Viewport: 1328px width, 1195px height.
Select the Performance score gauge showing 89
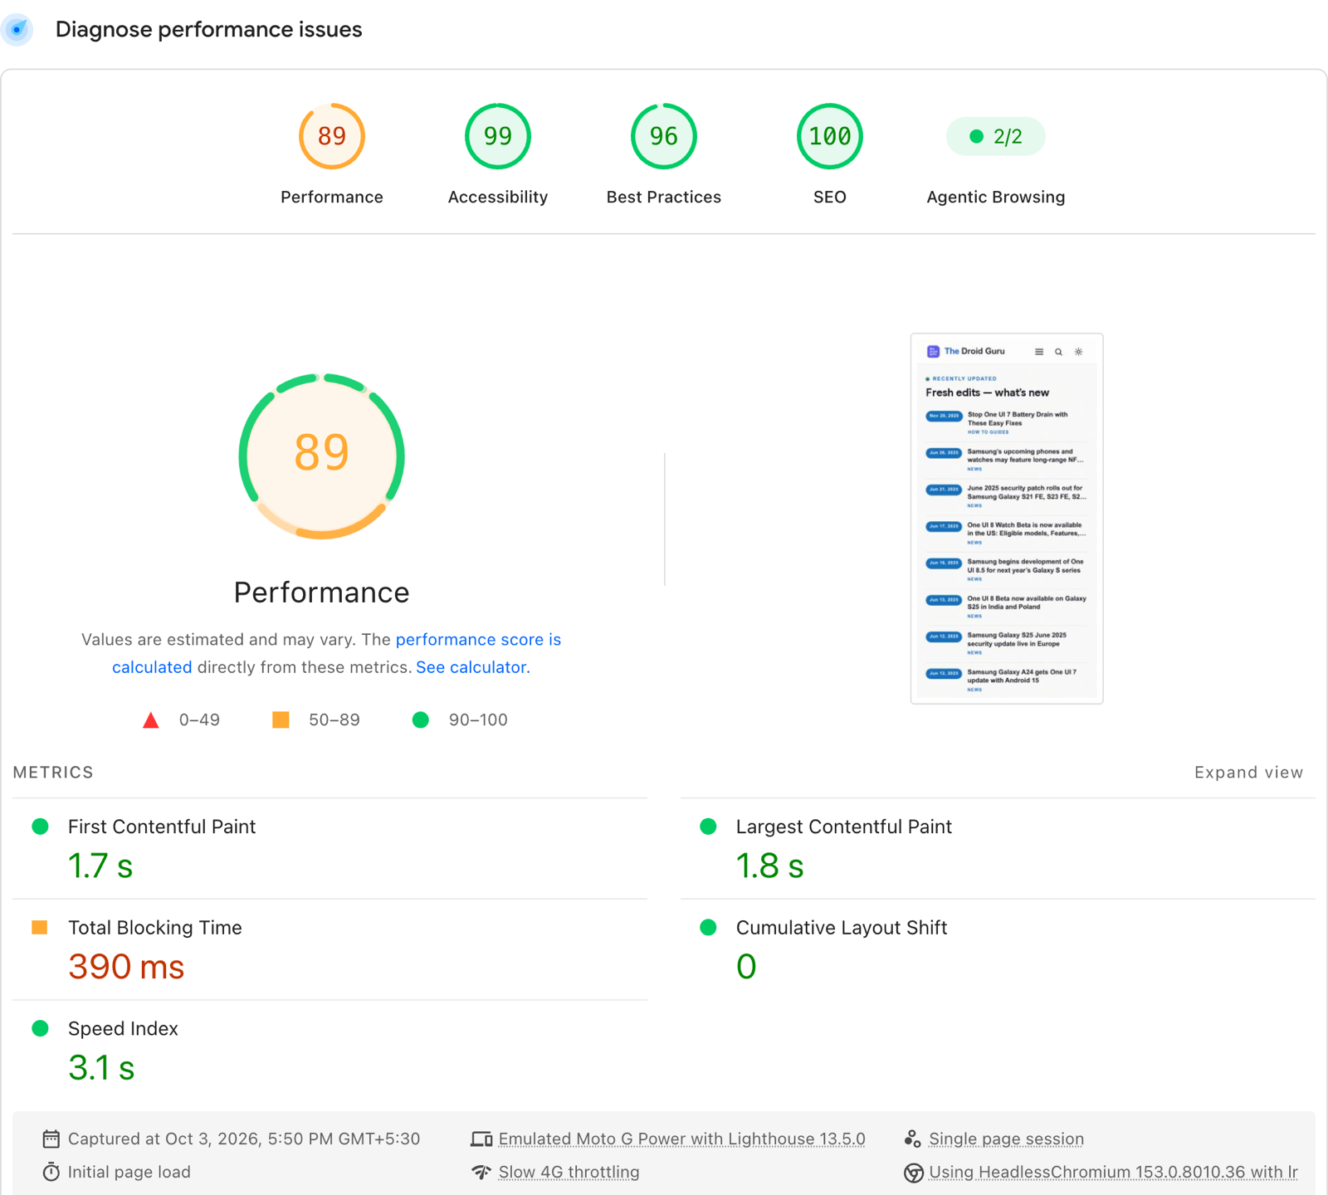pos(332,136)
